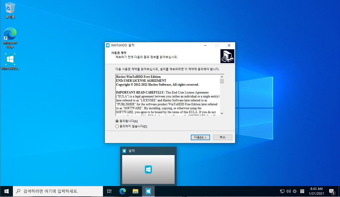Click the installer disk logo in the header

point(227,56)
